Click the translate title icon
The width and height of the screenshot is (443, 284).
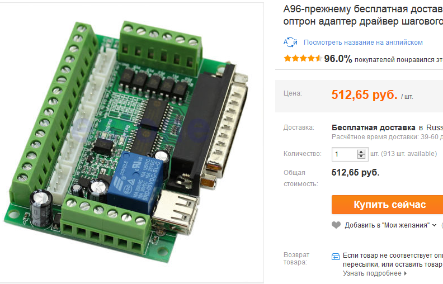[290, 42]
